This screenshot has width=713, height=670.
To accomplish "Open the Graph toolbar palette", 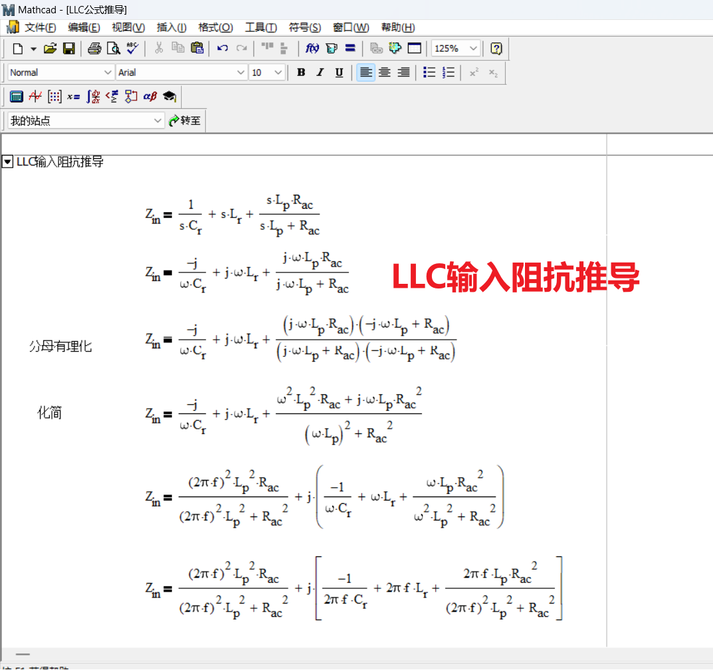I will 35,96.
